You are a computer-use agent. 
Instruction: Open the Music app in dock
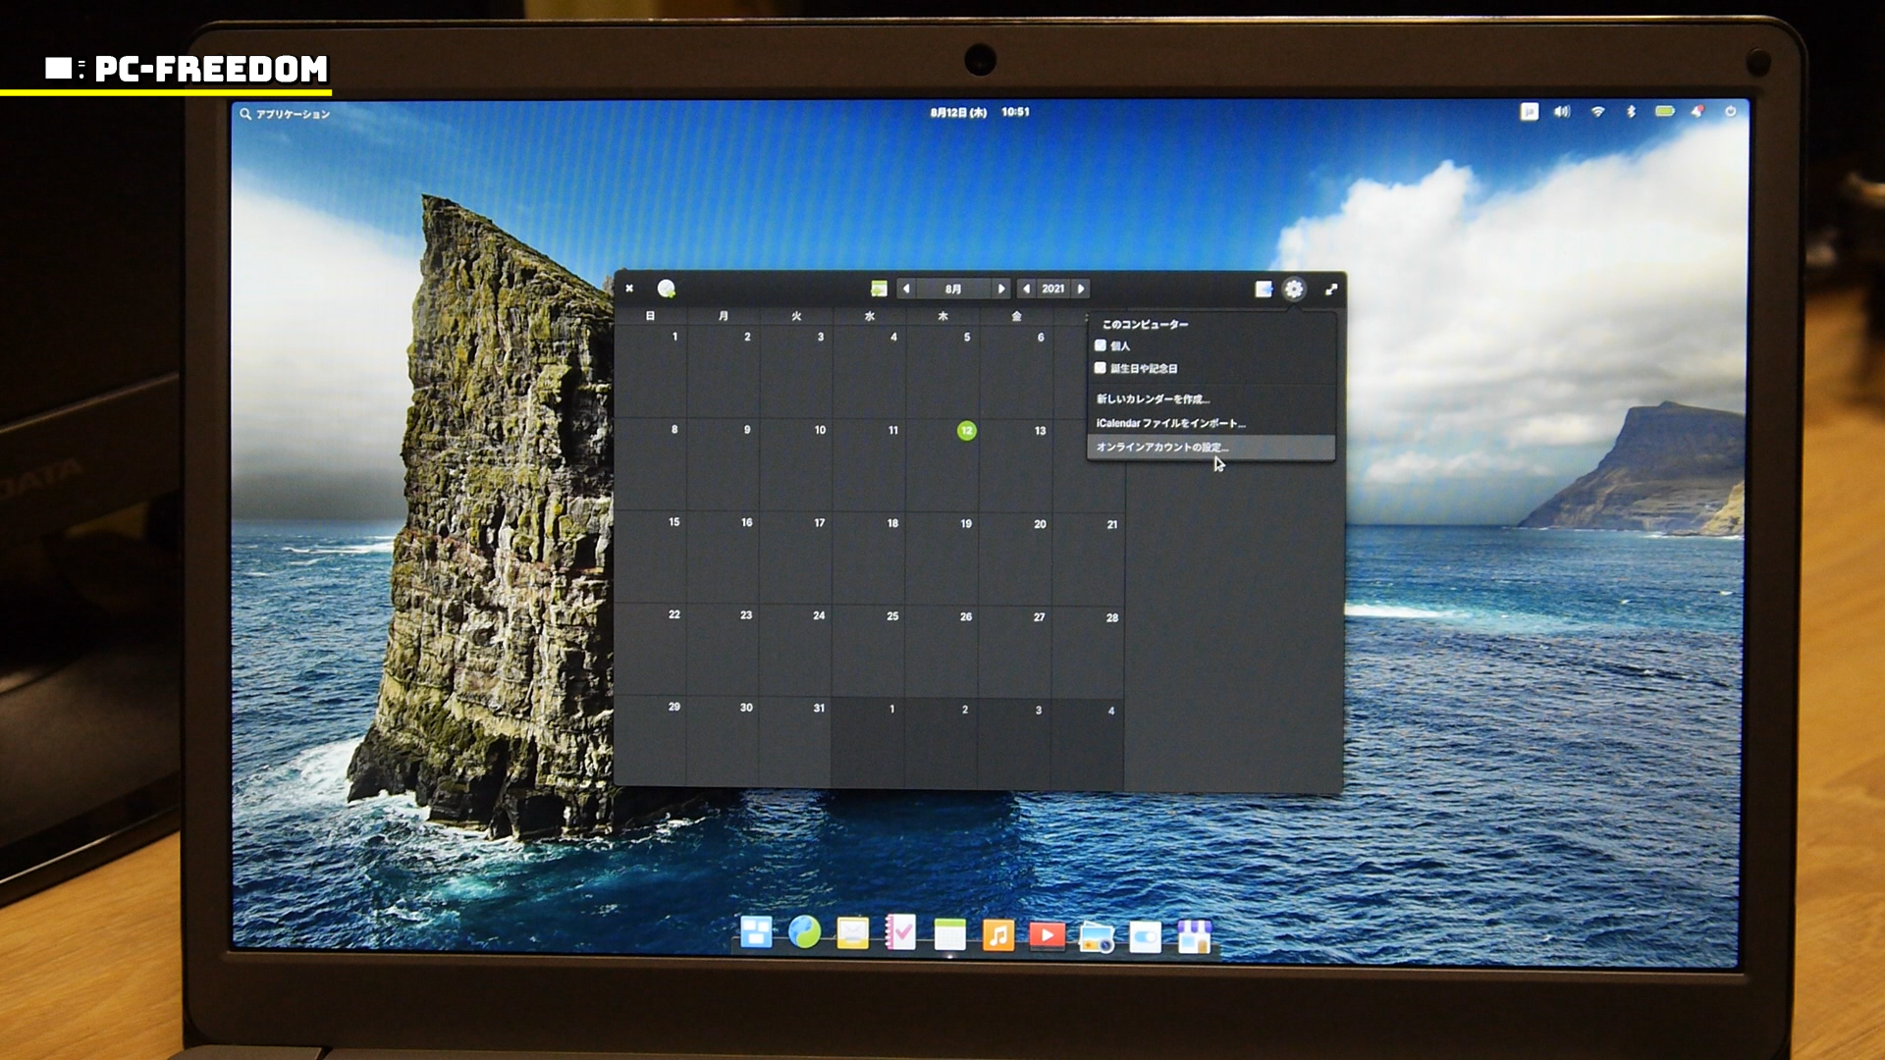click(x=997, y=935)
